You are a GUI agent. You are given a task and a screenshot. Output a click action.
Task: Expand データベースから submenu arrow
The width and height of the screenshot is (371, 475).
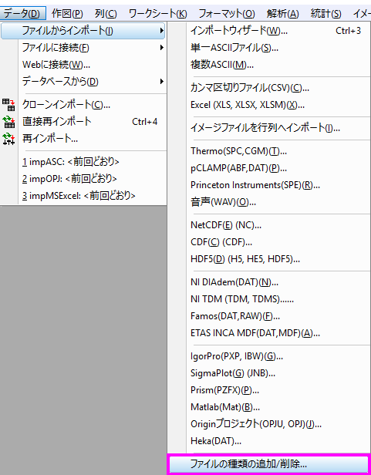162,82
